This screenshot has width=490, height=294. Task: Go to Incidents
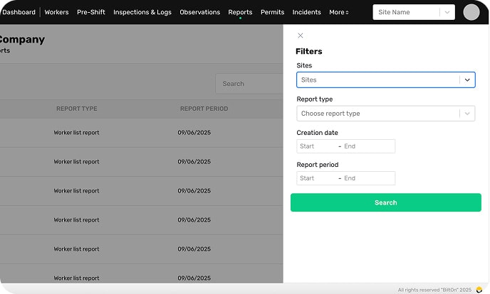click(306, 12)
